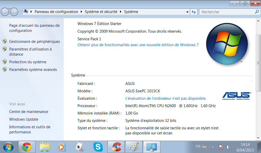Image resolution: width=261 pixels, height=153 pixels.
Task: Click the Service Pack 1 text
Action: click(89, 39)
